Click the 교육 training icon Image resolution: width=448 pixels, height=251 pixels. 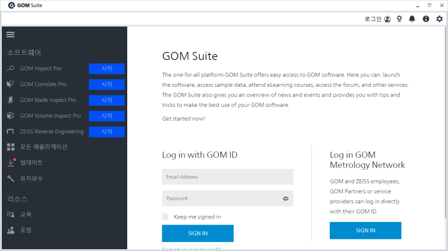click(x=11, y=214)
